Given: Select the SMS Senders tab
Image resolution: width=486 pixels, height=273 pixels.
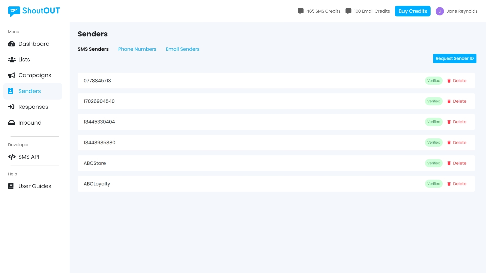Looking at the screenshot, I should point(93,49).
